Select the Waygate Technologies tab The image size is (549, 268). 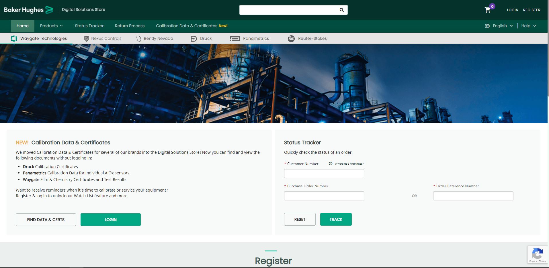(x=39, y=38)
